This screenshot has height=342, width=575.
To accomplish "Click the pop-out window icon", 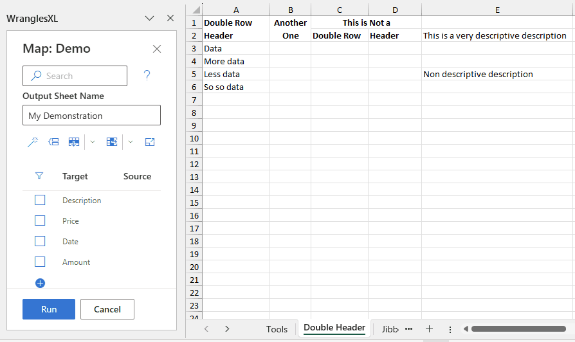I will pyautogui.click(x=150, y=142).
